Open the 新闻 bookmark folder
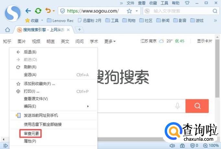221x149 pixels. pos(163,20)
